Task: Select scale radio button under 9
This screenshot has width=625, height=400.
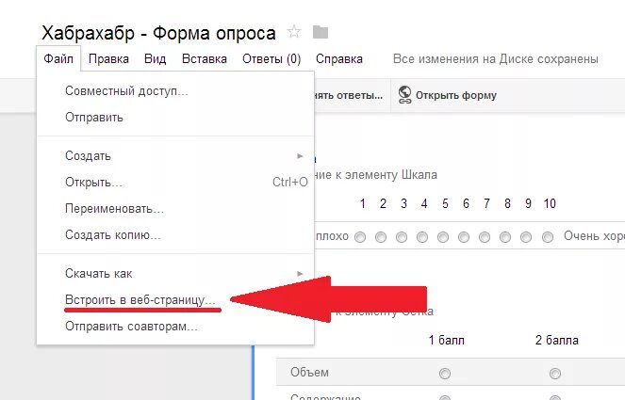Action: click(x=526, y=237)
